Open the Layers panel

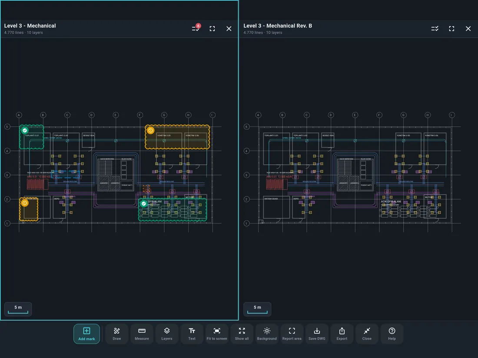[x=167, y=334]
